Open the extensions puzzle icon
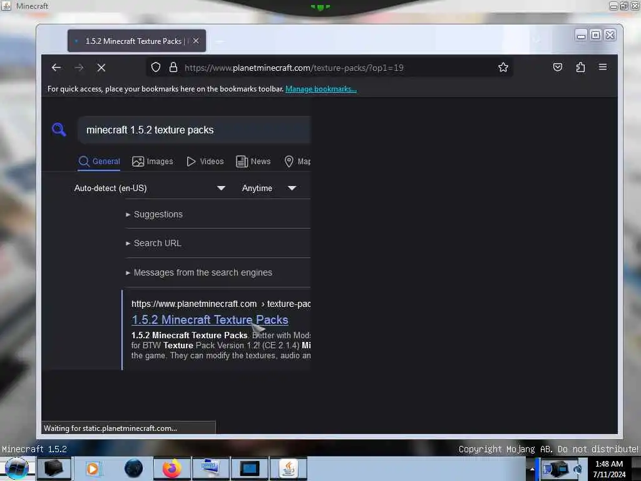Viewport: 641px width, 481px height. [x=580, y=68]
